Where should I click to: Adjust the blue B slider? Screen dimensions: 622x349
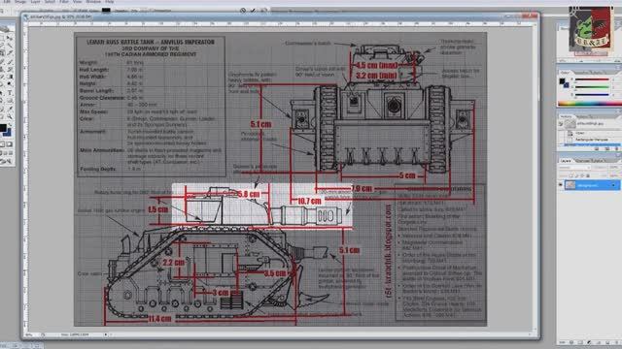tap(592, 95)
